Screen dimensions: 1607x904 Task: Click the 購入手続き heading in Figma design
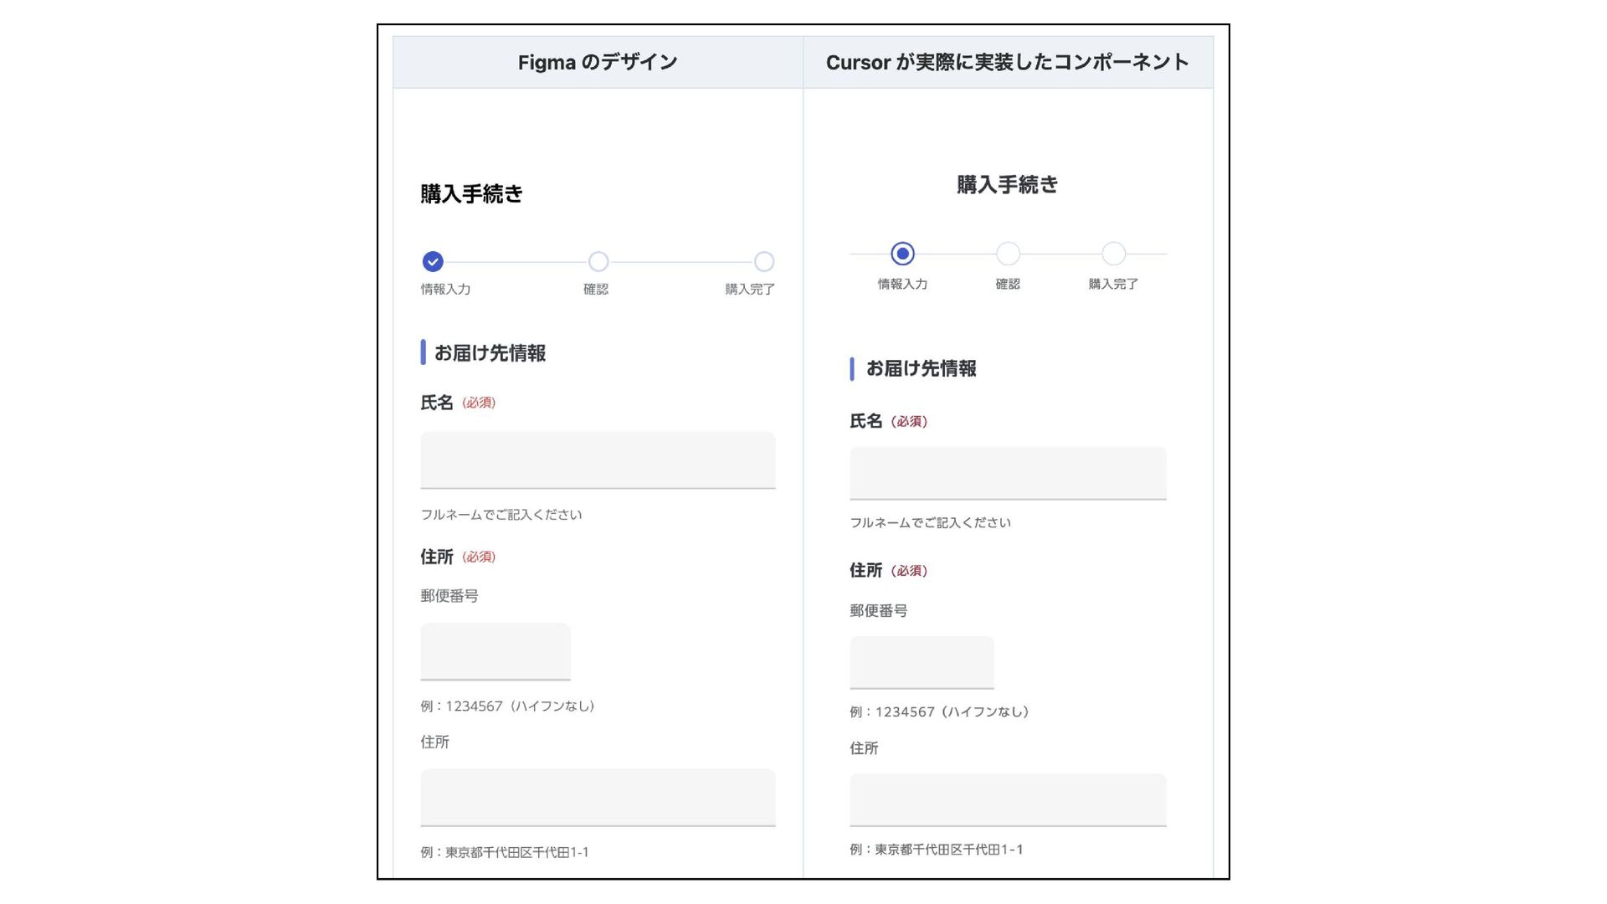472,194
